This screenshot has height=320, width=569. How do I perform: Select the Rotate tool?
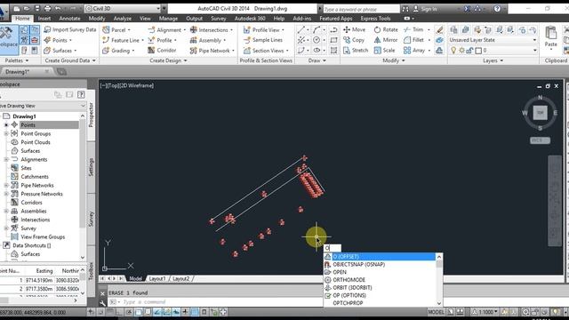click(386, 29)
